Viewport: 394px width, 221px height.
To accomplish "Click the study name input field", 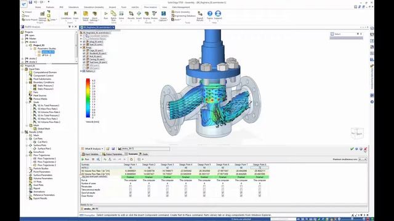I will pyautogui.click(x=145, y=149).
